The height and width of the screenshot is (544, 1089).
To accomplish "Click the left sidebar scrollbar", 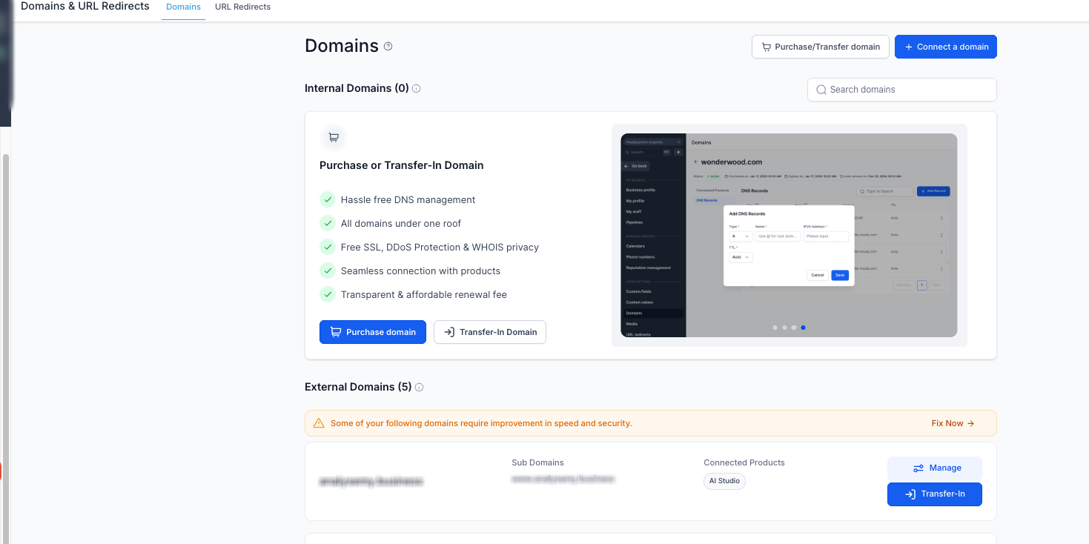I will point(7,348).
